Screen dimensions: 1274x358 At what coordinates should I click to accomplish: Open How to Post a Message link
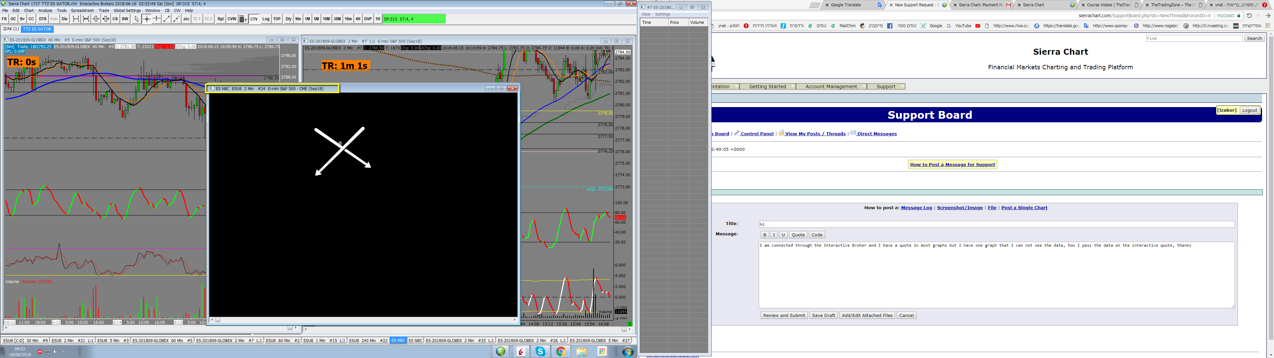953,165
